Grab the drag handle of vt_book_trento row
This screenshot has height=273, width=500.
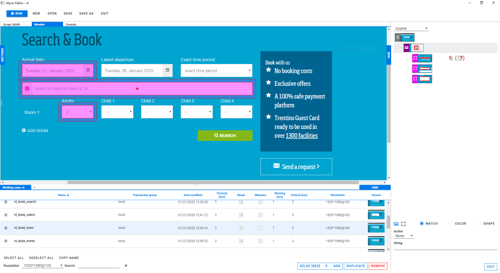tap(6, 241)
